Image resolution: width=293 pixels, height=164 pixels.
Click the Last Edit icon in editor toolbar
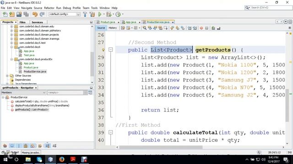[x=123, y=28]
